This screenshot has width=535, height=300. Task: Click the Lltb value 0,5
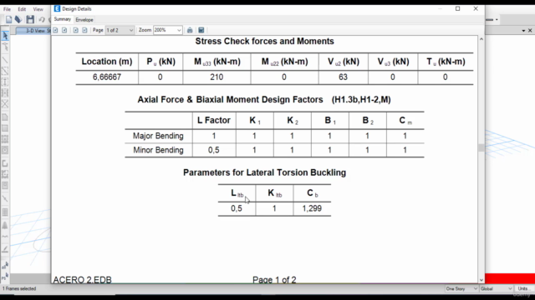click(x=237, y=208)
